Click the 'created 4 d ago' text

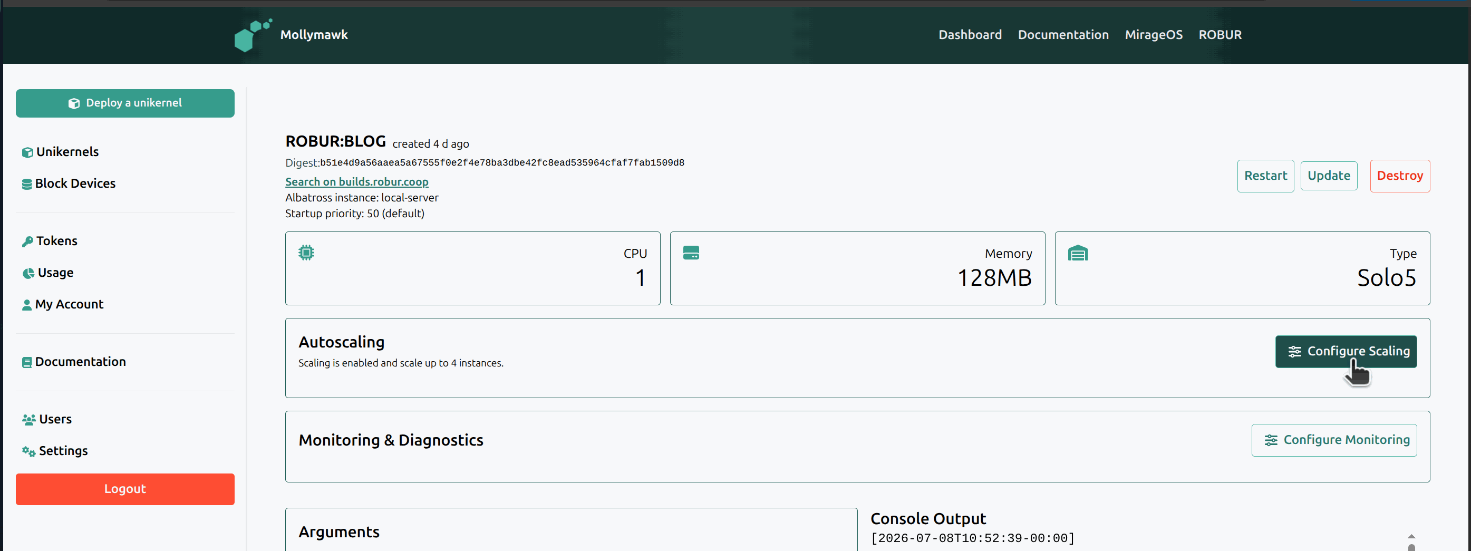click(x=431, y=144)
